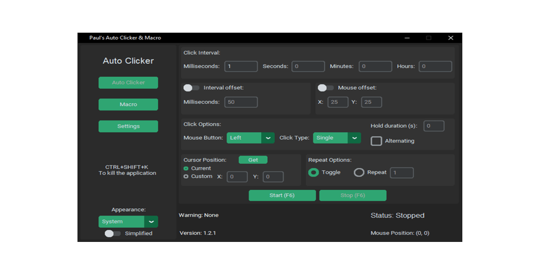
Task: Check the Alternating click option
Action: pos(376,141)
